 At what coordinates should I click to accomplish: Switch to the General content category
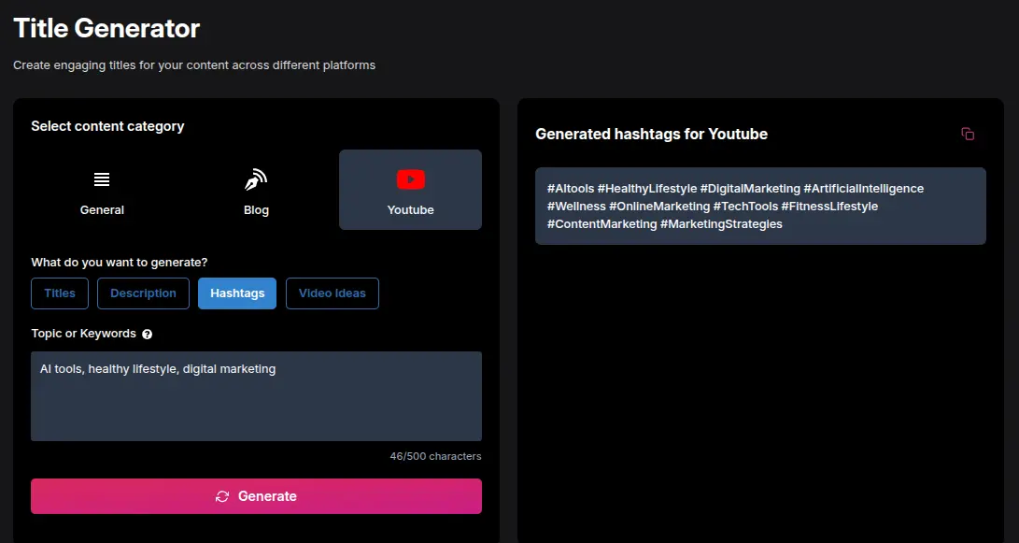[102, 190]
